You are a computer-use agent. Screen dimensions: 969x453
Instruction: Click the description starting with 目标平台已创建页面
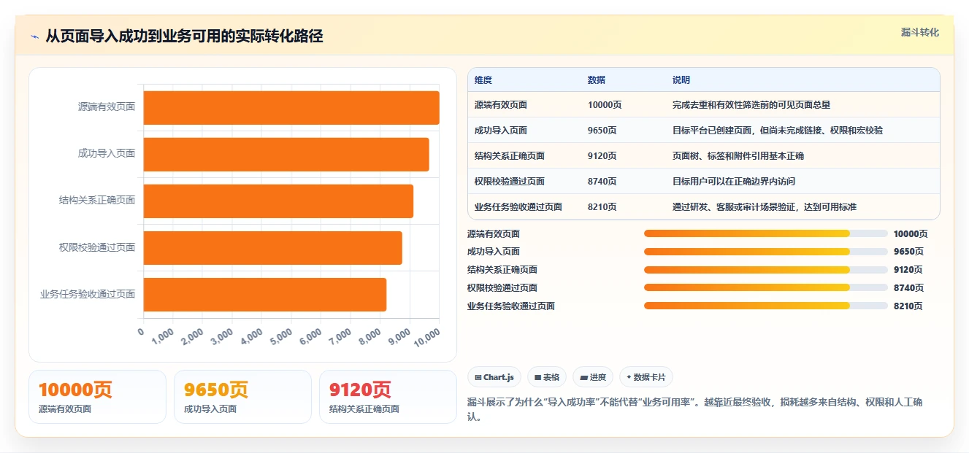[778, 131]
